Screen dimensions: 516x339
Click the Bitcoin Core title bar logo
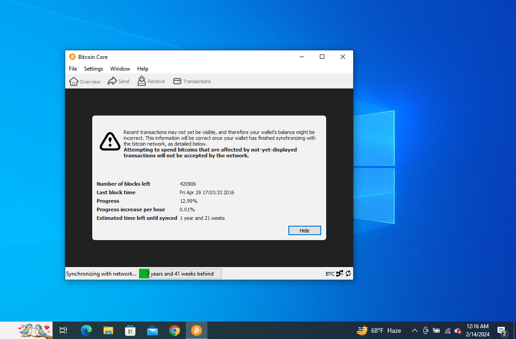[72, 57]
